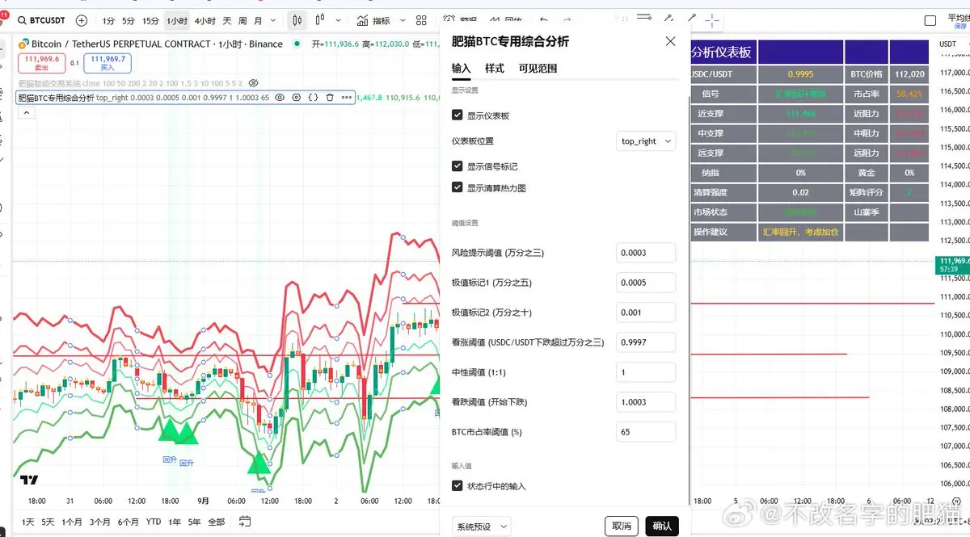Select the 1小时 timeframe

click(176, 20)
